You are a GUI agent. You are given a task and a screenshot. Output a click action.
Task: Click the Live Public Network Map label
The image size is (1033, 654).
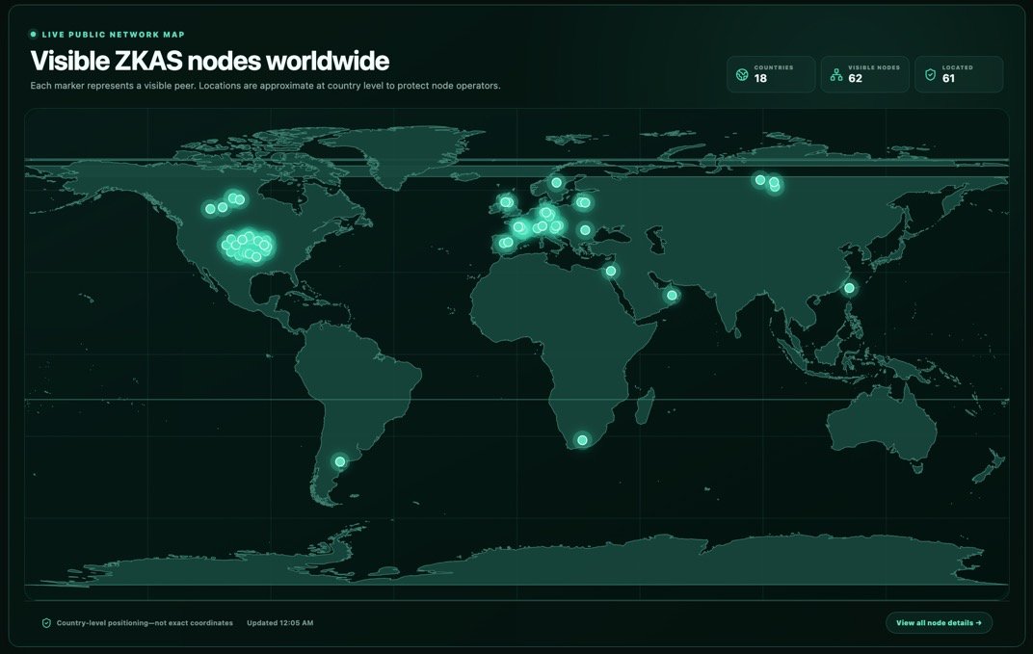(114, 35)
